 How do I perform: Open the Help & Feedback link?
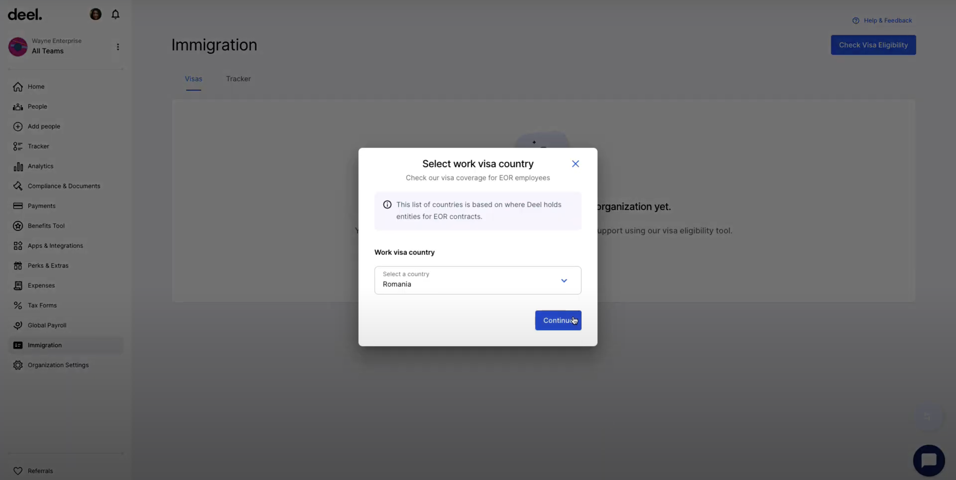pyautogui.click(x=882, y=20)
